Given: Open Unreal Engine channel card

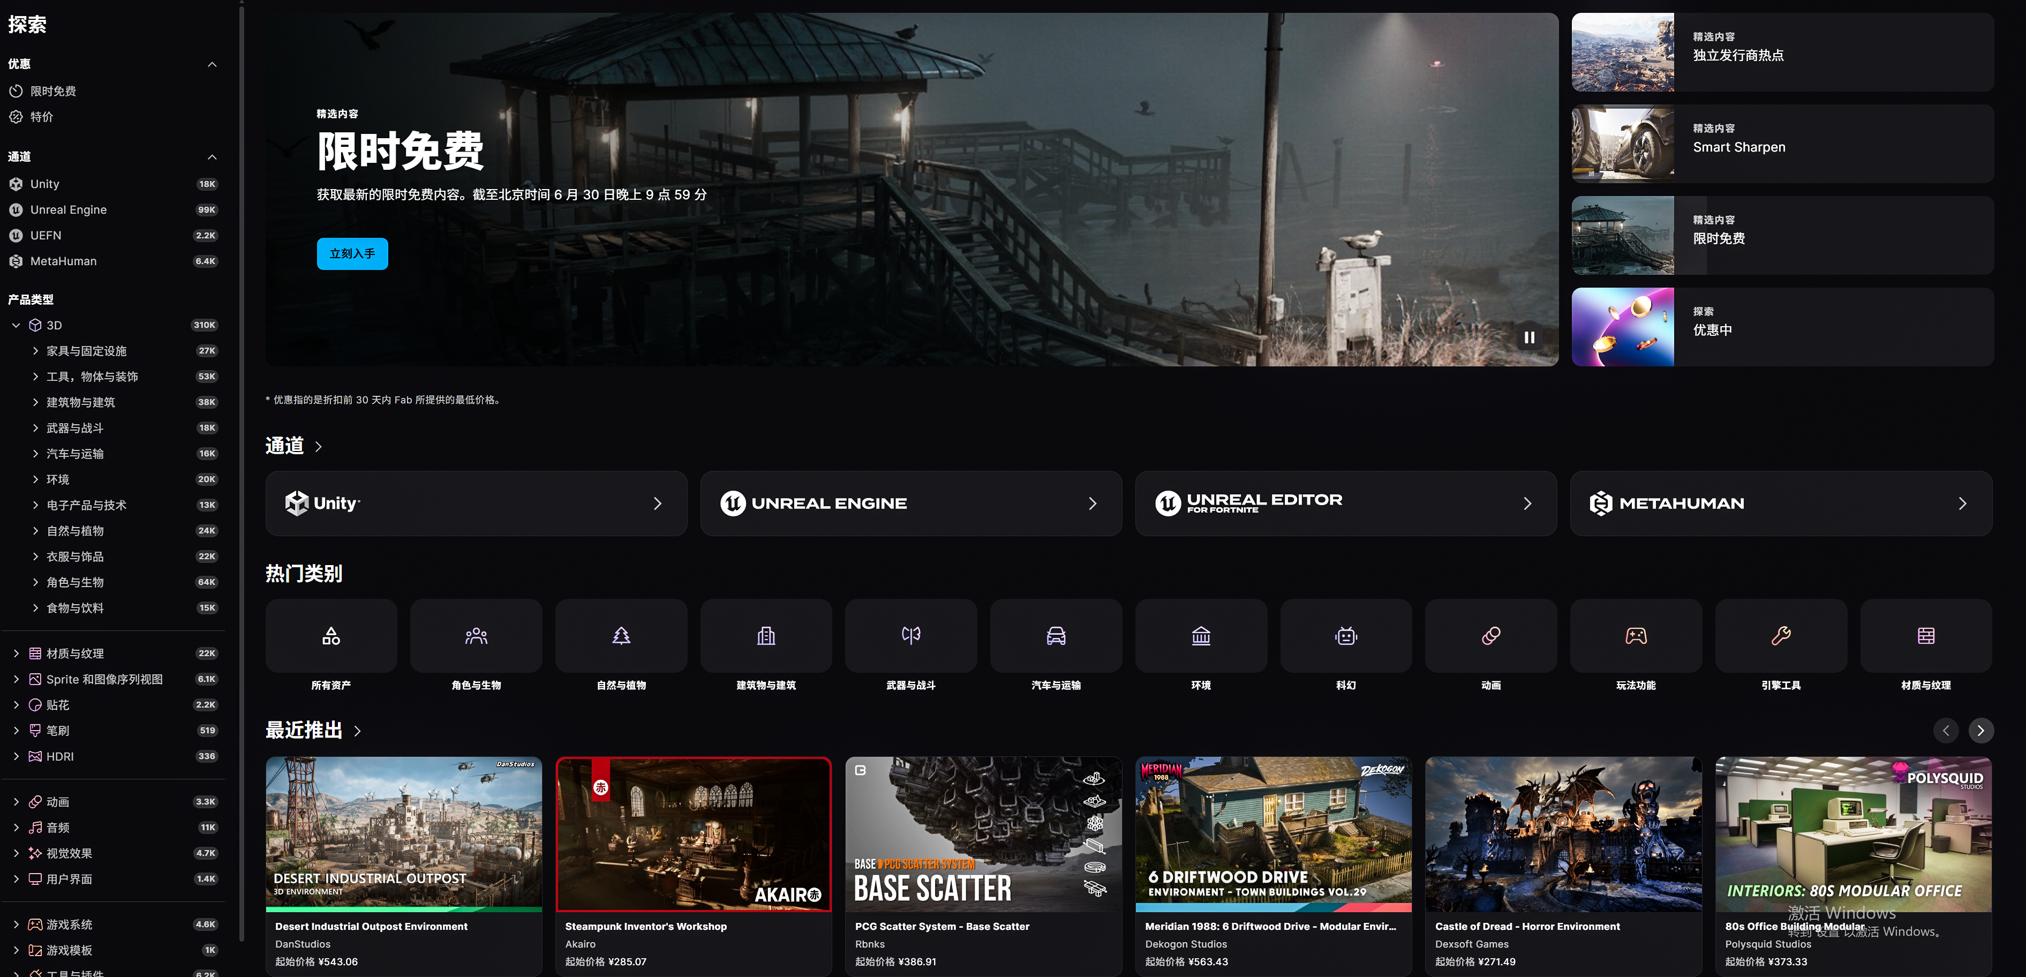Looking at the screenshot, I should [x=911, y=503].
